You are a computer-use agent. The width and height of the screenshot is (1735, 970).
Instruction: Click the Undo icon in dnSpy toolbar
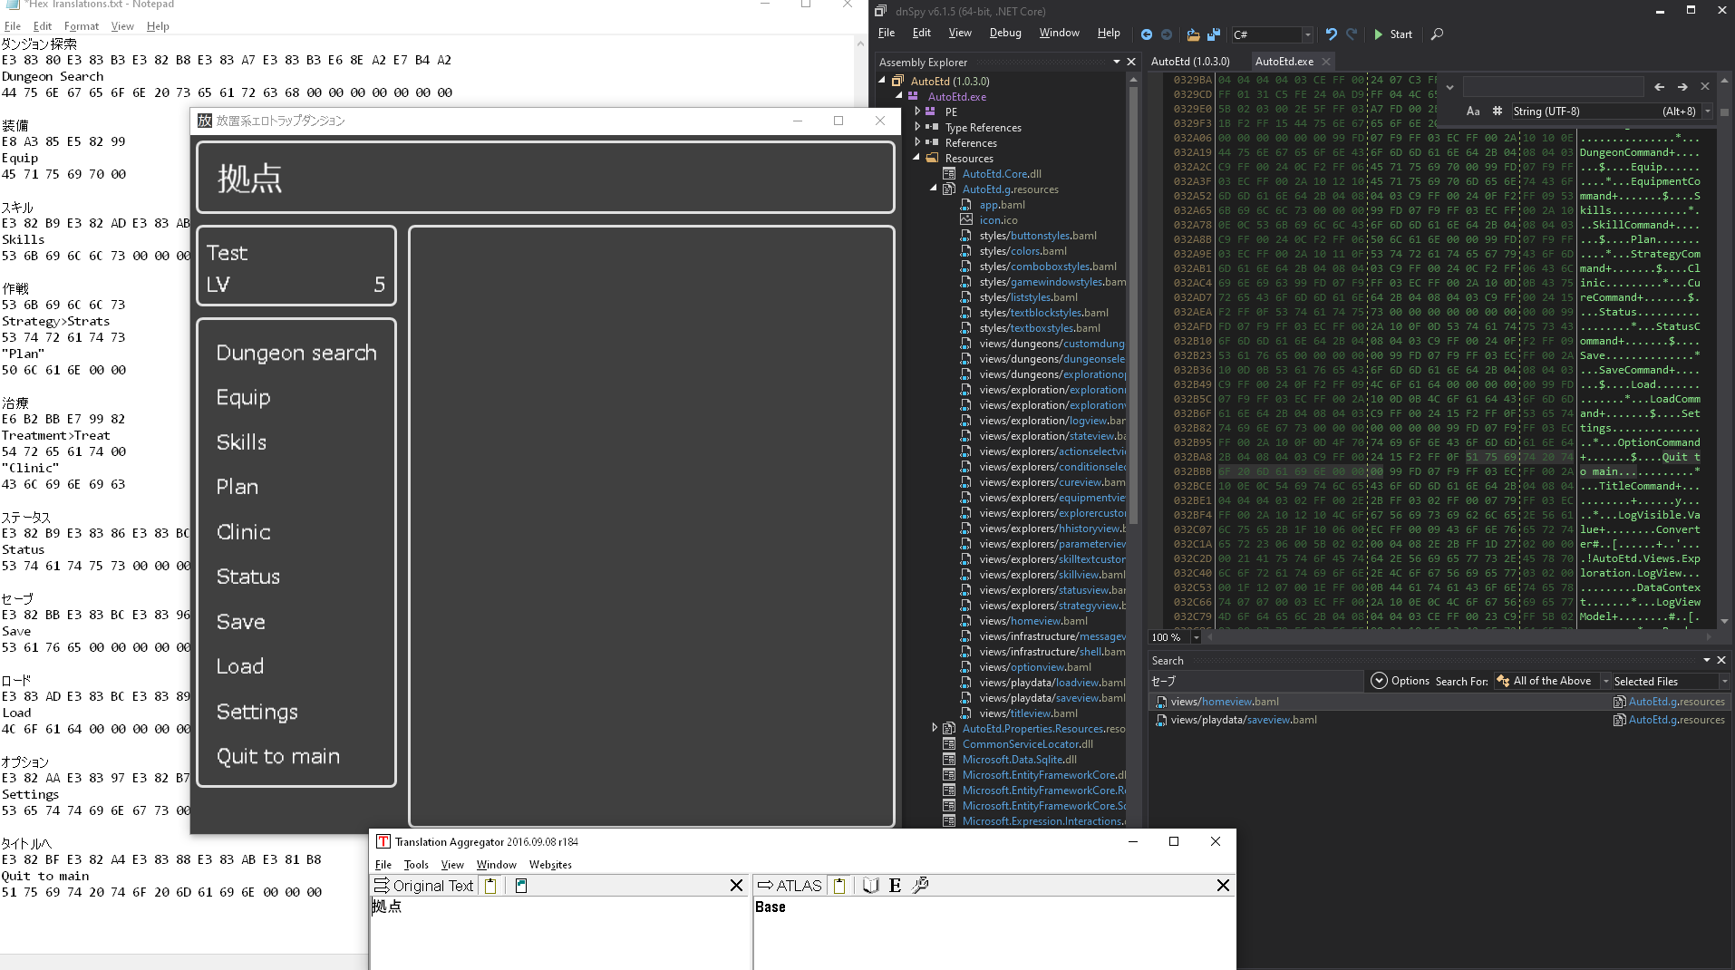click(1331, 34)
